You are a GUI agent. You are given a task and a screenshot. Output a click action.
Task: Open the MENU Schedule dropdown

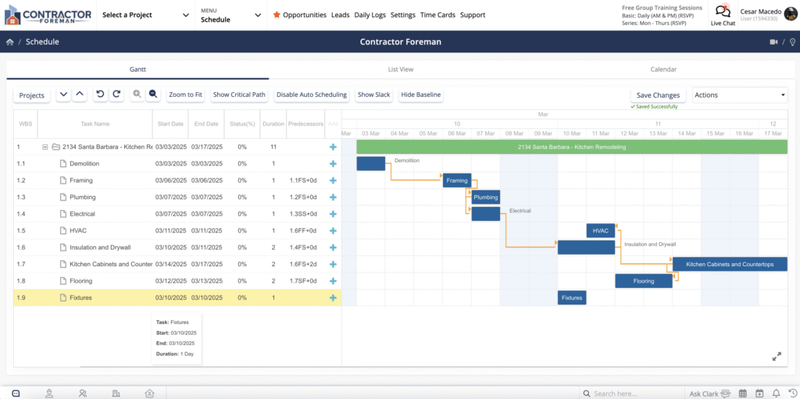click(x=231, y=16)
